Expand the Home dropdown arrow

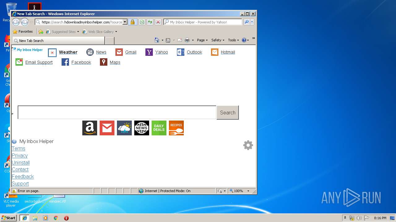(x=162, y=40)
